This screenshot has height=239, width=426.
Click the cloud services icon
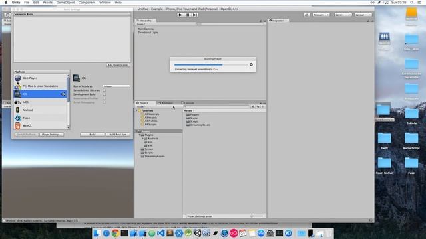tap(306, 15)
